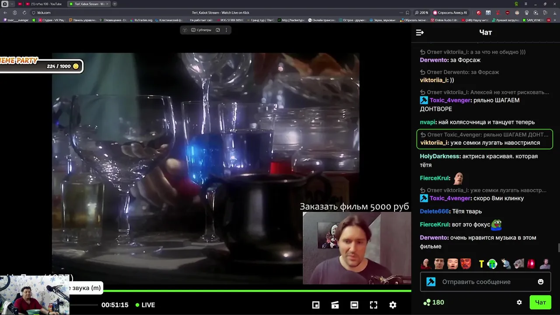Screen dimensions: 560x315
Task: Open the emoji picker in message box
Action: (541, 282)
